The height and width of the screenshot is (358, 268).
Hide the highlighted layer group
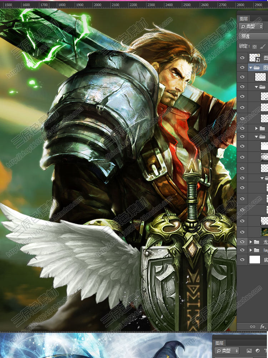pyautogui.click(x=242, y=67)
